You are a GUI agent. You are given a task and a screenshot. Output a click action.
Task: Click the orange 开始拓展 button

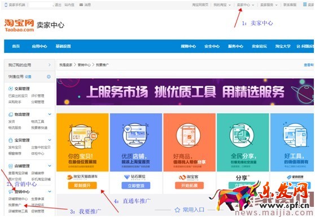189,185
